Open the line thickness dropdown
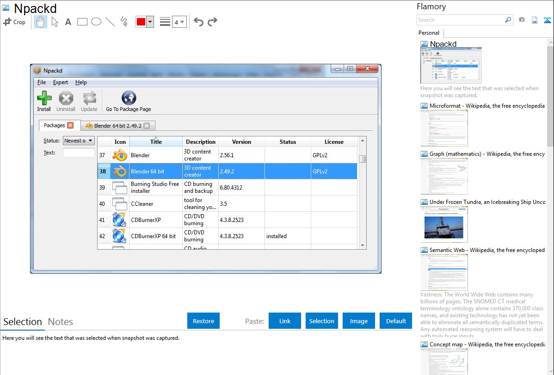This screenshot has width=554, height=375. [179, 22]
